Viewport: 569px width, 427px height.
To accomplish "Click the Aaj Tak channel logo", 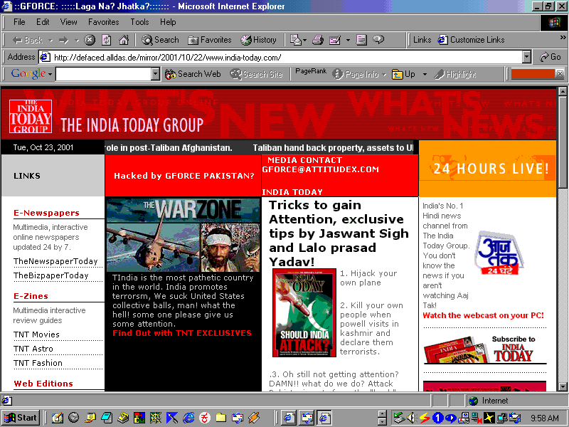I will pyautogui.click(x=500, y=253).
